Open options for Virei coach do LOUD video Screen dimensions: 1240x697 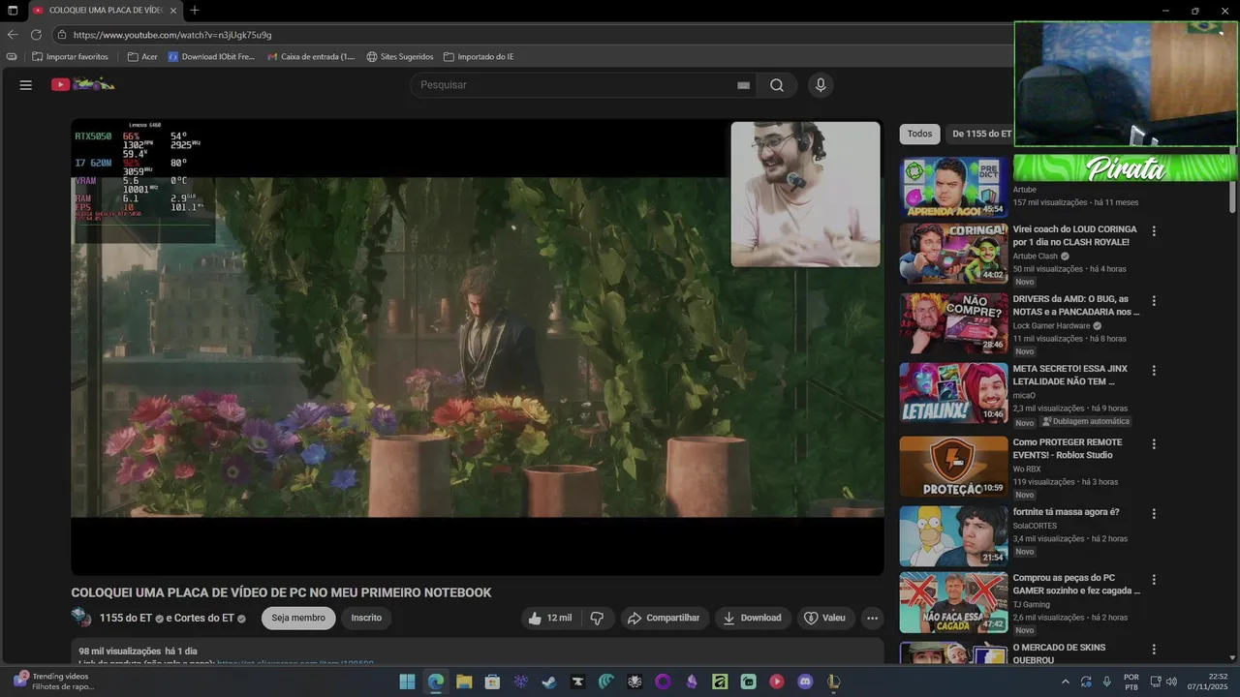coord(1154,231)
